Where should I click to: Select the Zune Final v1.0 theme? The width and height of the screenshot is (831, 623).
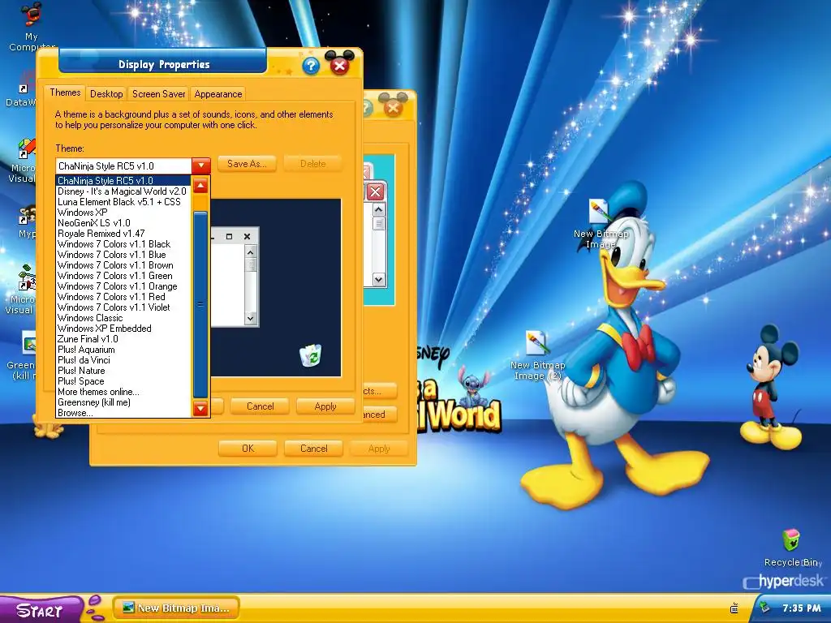123,339
